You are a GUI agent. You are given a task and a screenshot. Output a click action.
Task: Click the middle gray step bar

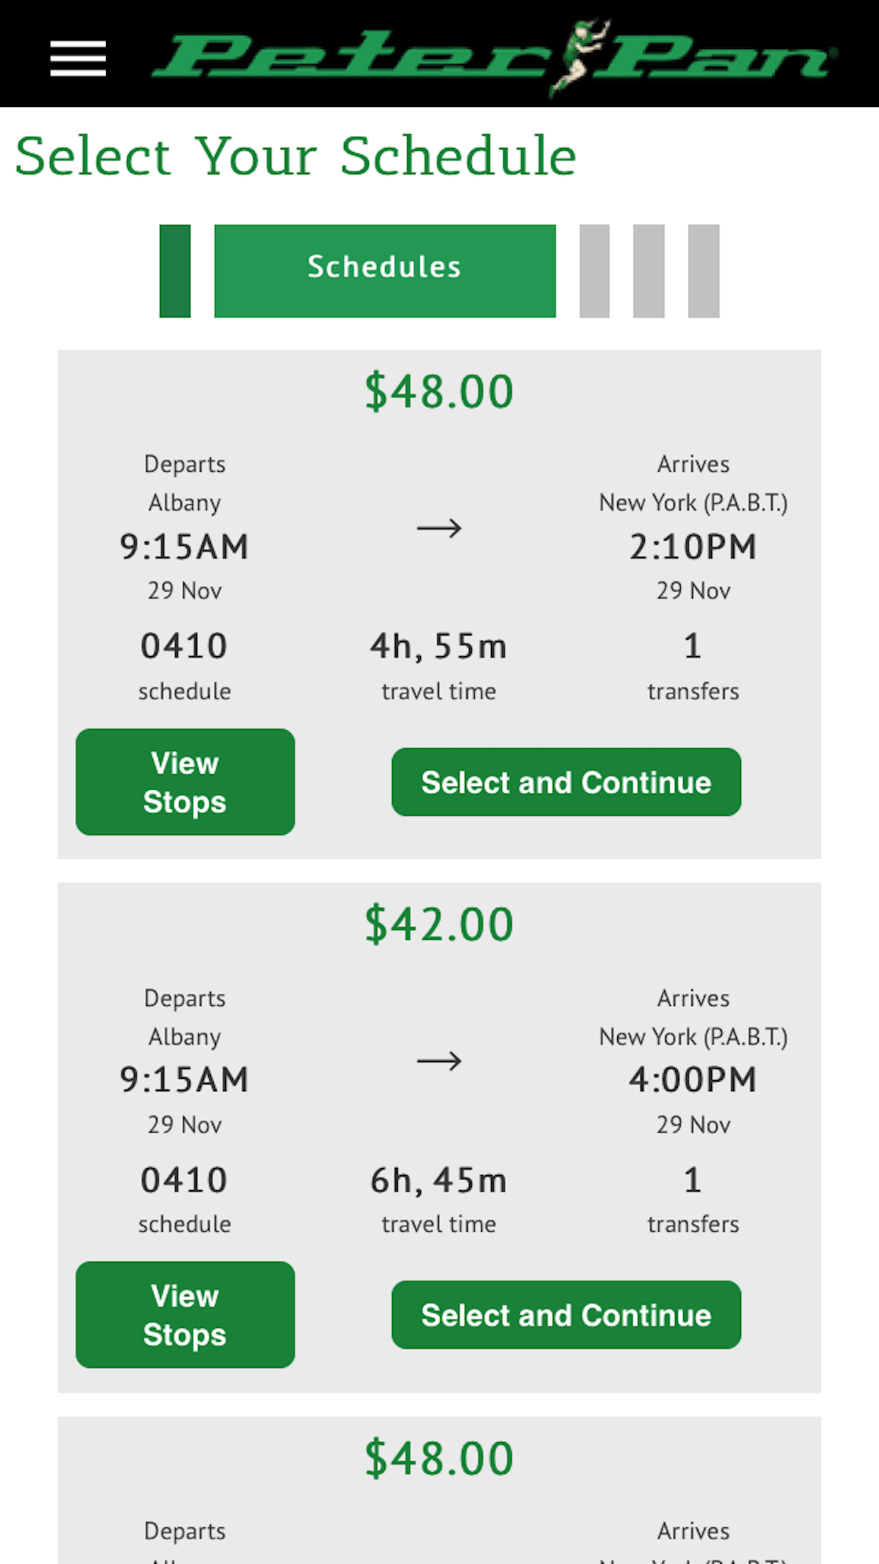pos(648,271)
